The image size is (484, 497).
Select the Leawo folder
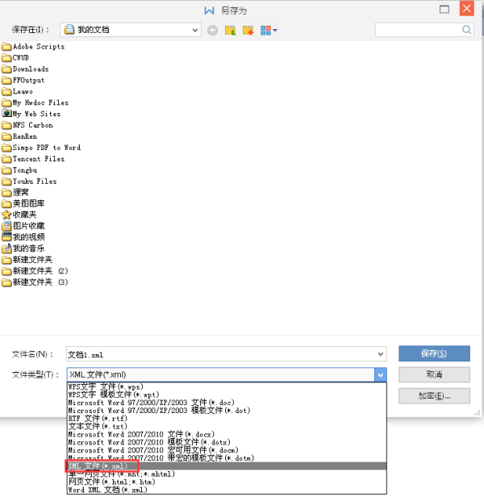(x=18, y=91)
